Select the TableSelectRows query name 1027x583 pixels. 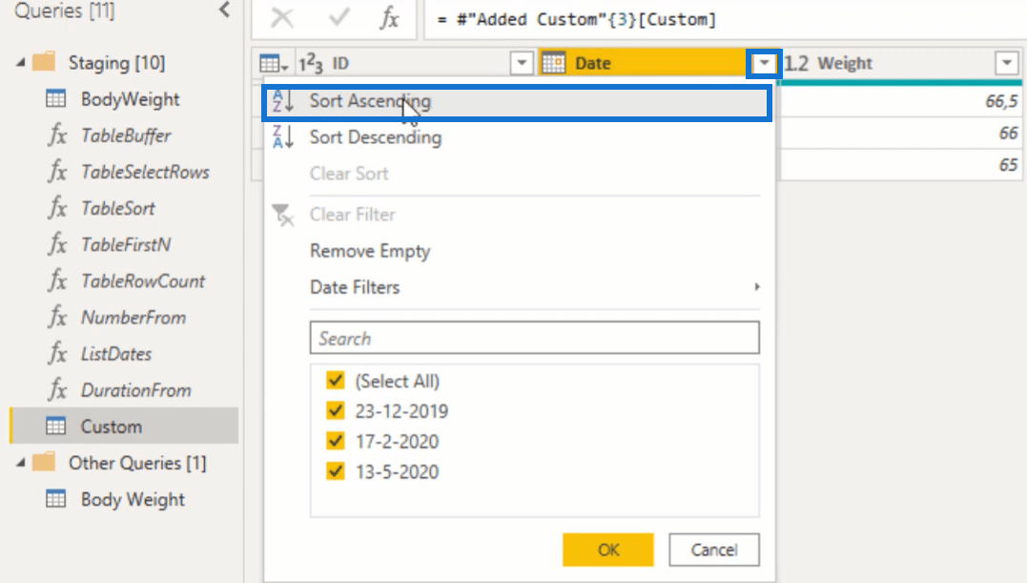[145, 172]
